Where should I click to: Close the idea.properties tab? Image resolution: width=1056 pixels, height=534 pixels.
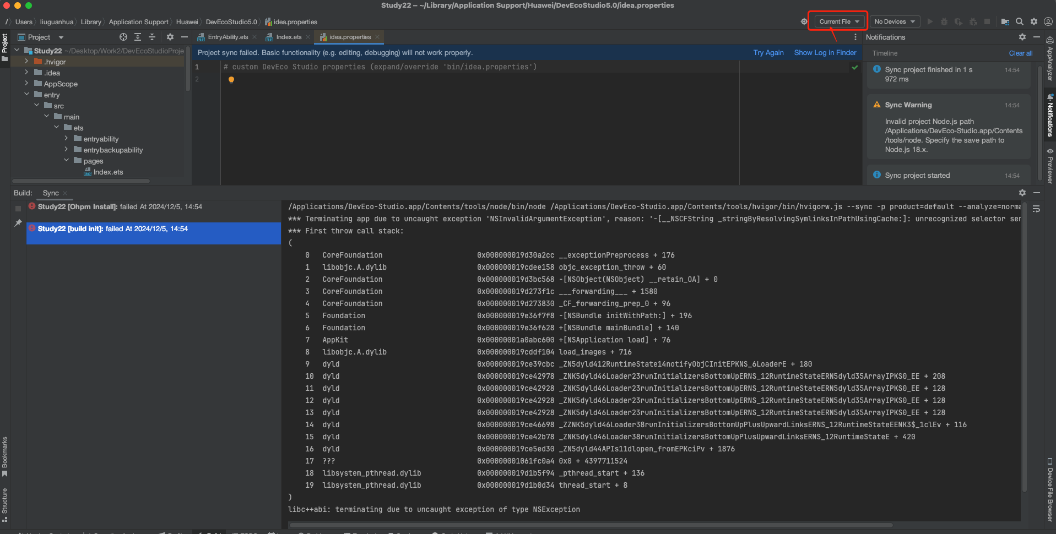coord(377,37)
